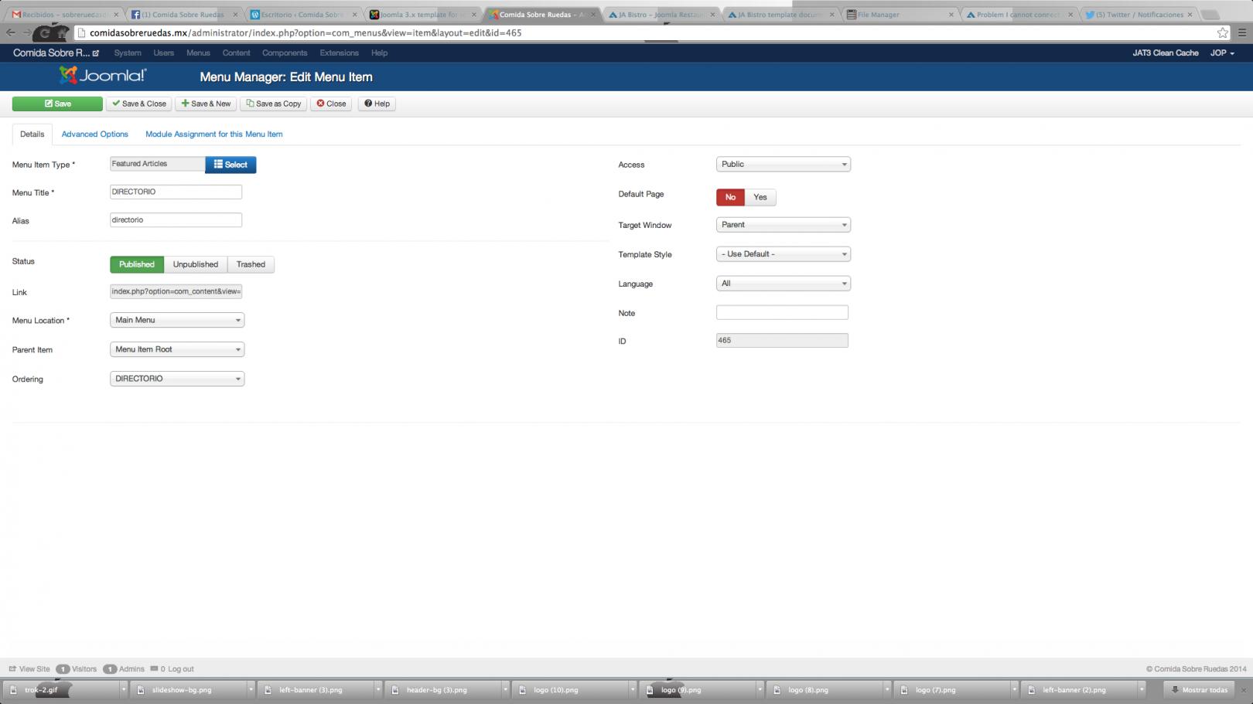This screenshot has width=1253, height=704.
Task: Switch to the Advanced Options tab
Action: (95, 134)
